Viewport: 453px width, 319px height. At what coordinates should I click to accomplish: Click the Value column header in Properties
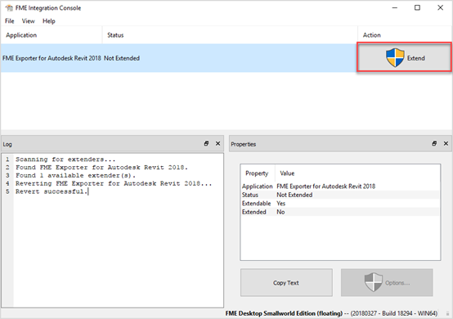pos(357,173)
